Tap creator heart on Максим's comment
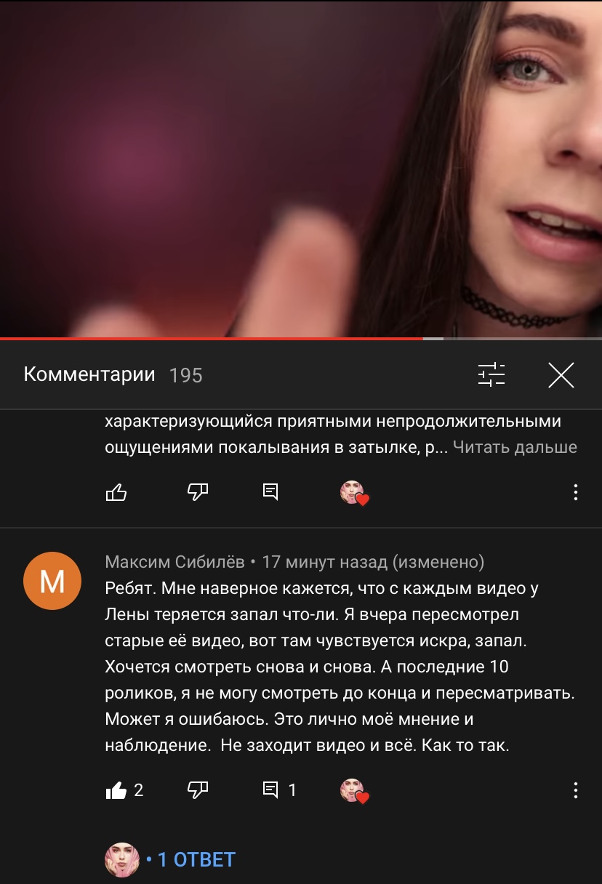This screenshot has height=884, width=602. coord(355,790)
